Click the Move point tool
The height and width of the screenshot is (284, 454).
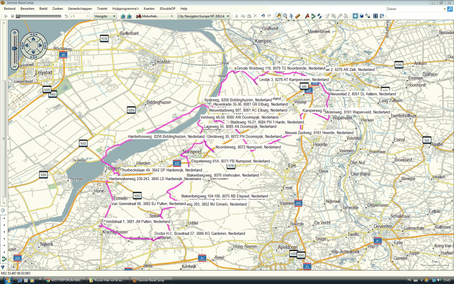(x=333, y=16)
